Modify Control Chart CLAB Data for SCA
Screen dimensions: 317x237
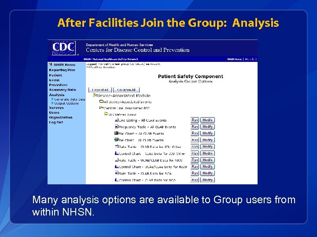point(207,180)
